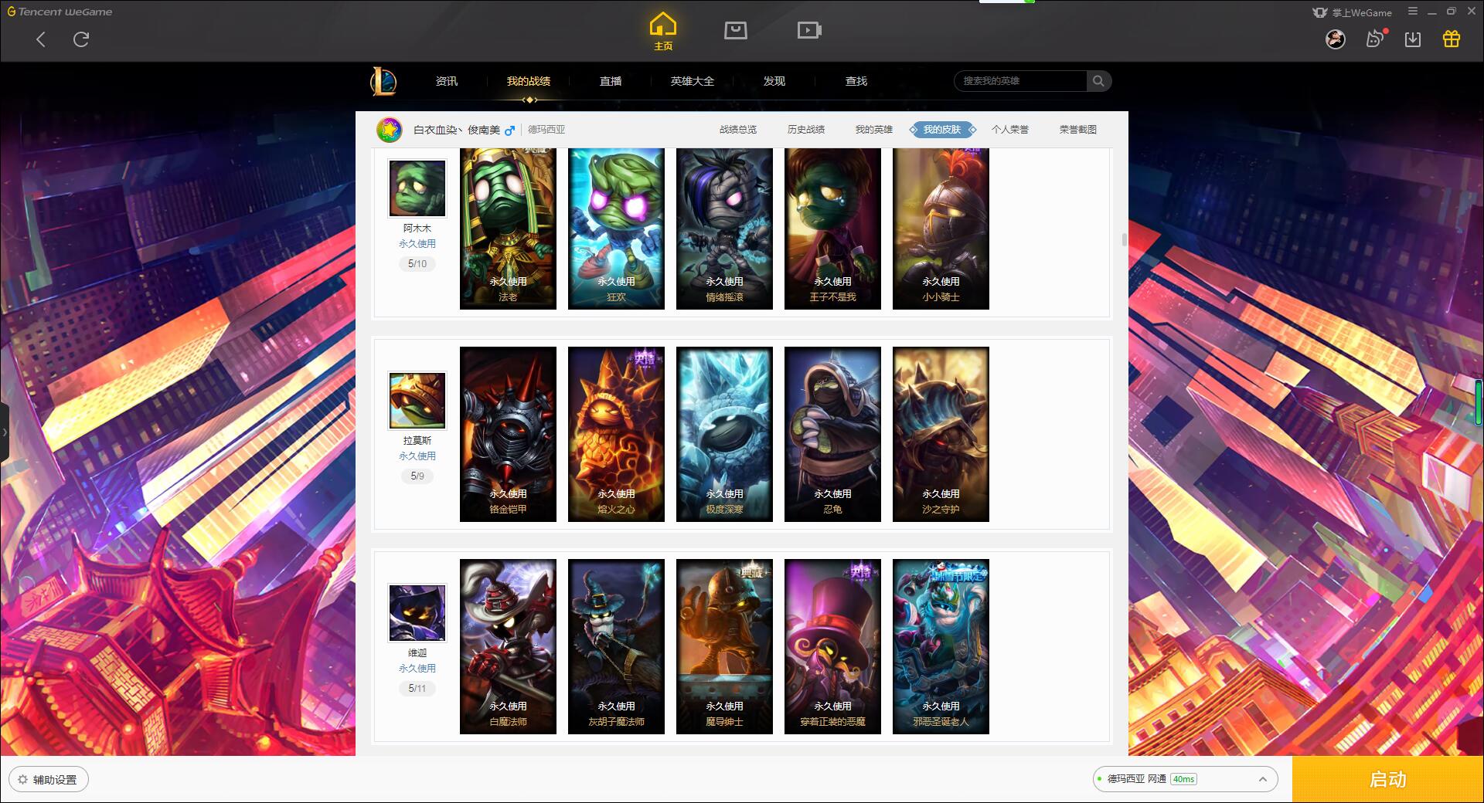Open the 小小骑士 skin card
Image resolution: width=1484 pixels, height=803 pixels.
coord(941,229)
